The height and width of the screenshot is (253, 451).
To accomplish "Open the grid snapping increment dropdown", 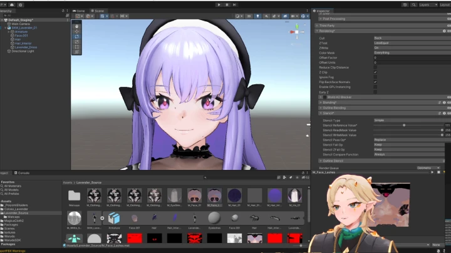I will [123, 16].
